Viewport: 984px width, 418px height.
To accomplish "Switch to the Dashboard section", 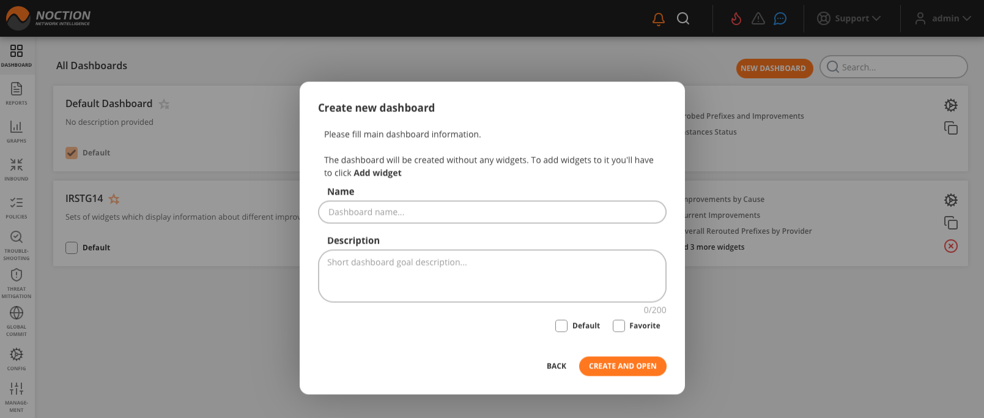I will 17,54.
